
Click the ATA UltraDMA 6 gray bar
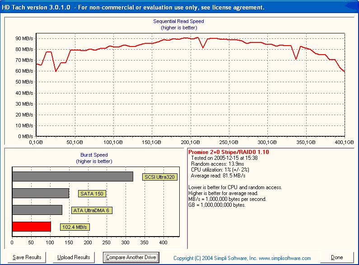coord(37,210)
